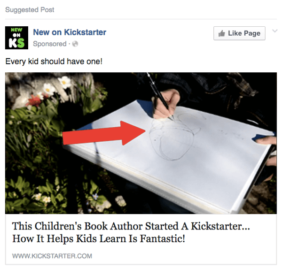Click the thumbs-up icon in Like Page
This screenshot has height=268, width=282.
(x=221, y=33)
